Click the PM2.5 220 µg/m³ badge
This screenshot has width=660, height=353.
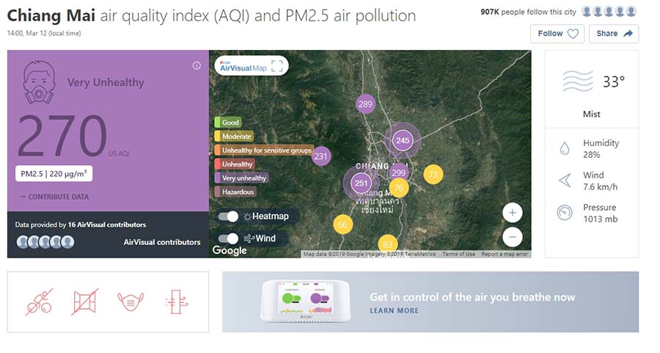54,173
